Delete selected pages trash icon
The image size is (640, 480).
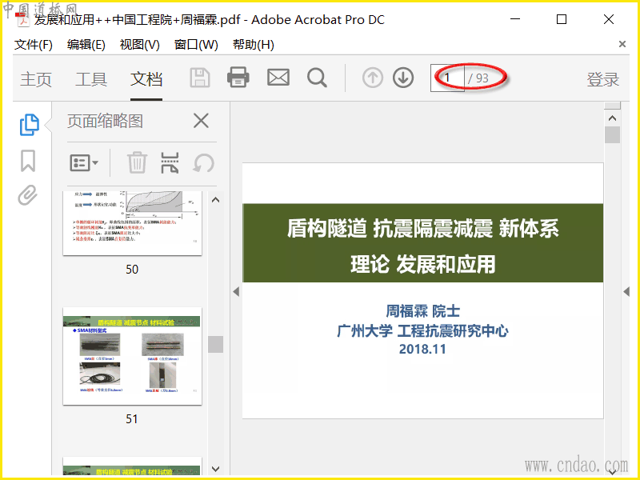[x=137, y=163]
